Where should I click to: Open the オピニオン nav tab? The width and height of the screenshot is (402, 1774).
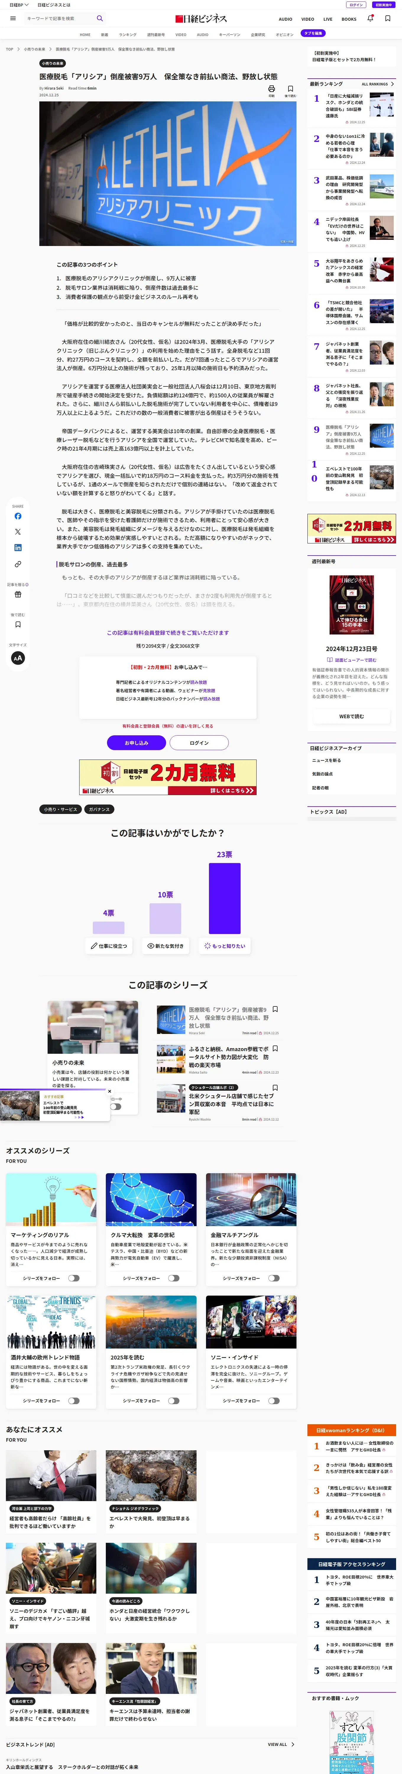(284, 34)
